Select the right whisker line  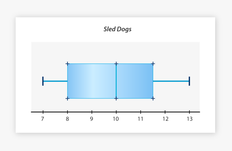[171, 81]
